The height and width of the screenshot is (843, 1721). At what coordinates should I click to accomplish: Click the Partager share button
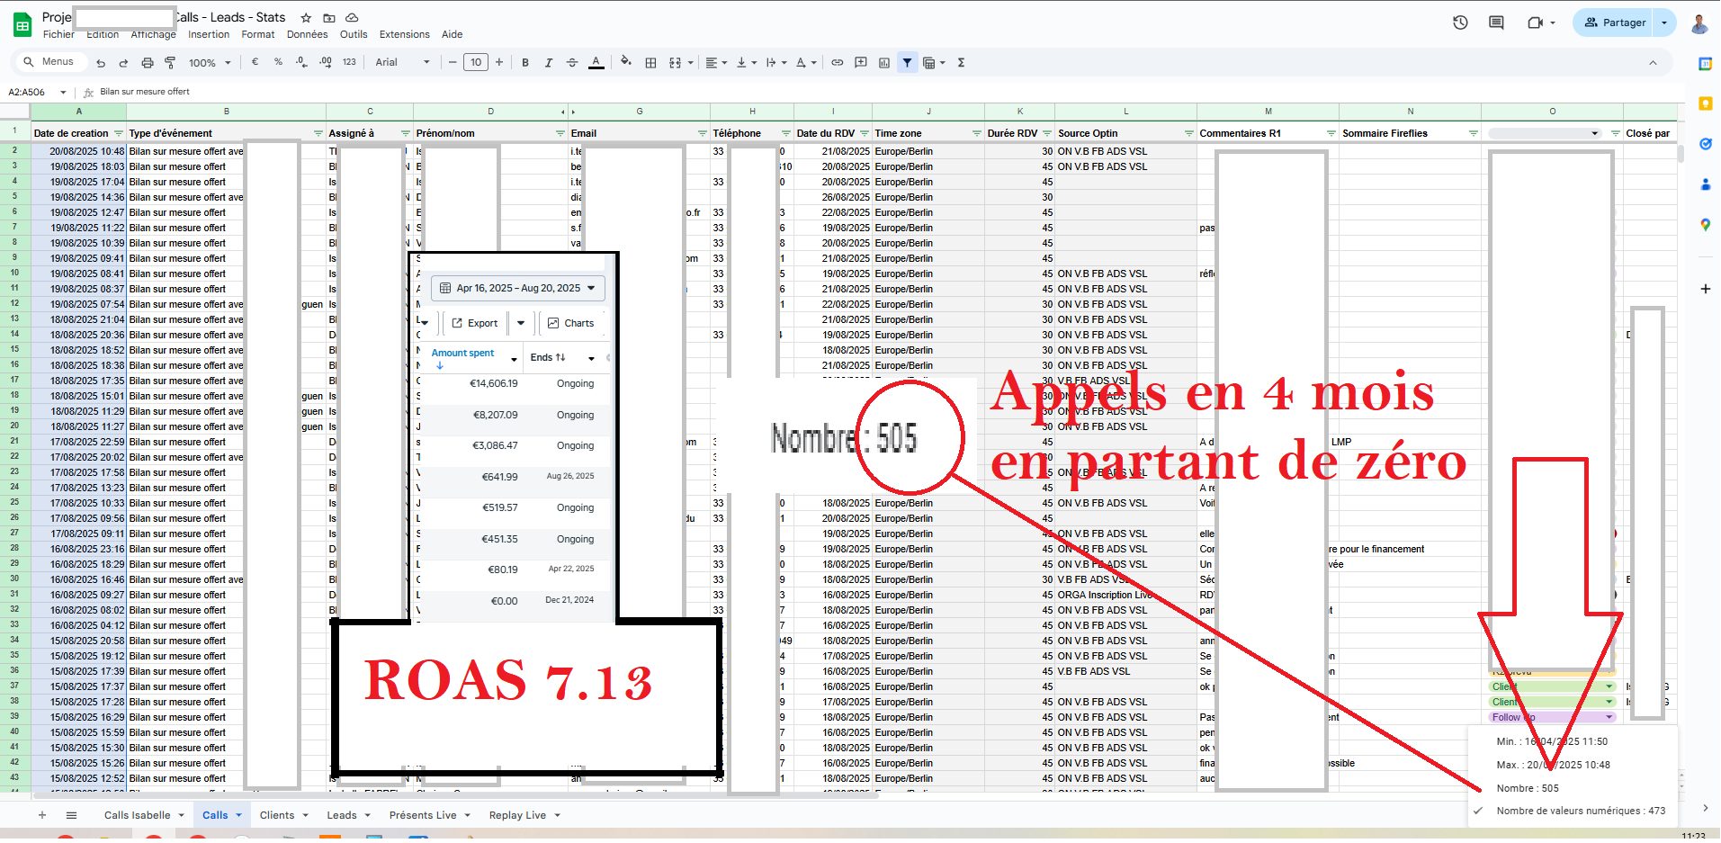(1615, 22)
